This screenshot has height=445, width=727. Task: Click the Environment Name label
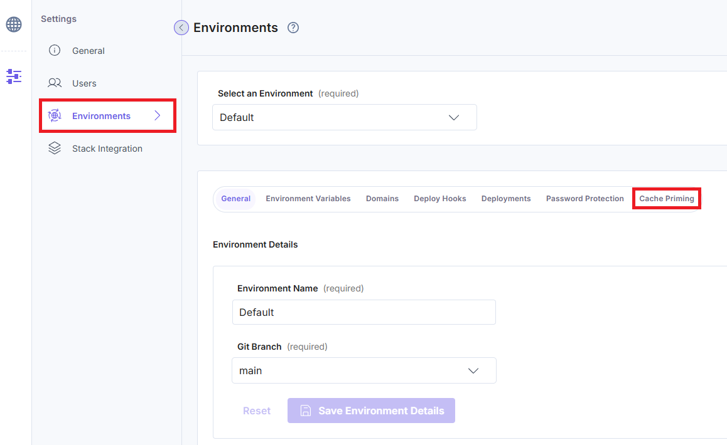click(277, 288)
